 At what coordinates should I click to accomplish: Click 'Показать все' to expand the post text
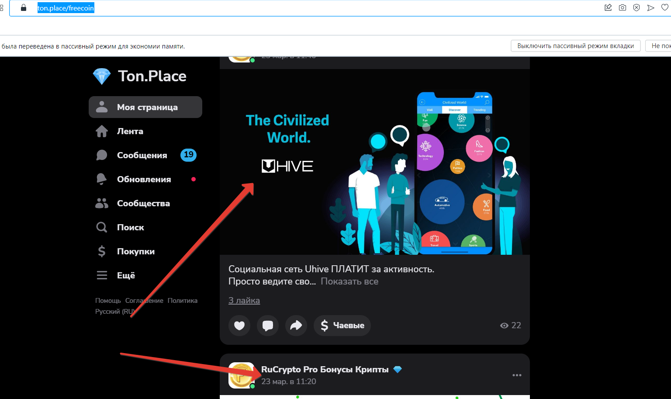[x=349, y=281]
